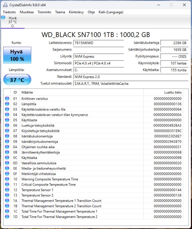Click status orb for Temperature Sensor 2
192x229 pixels.
click(7, 195)
